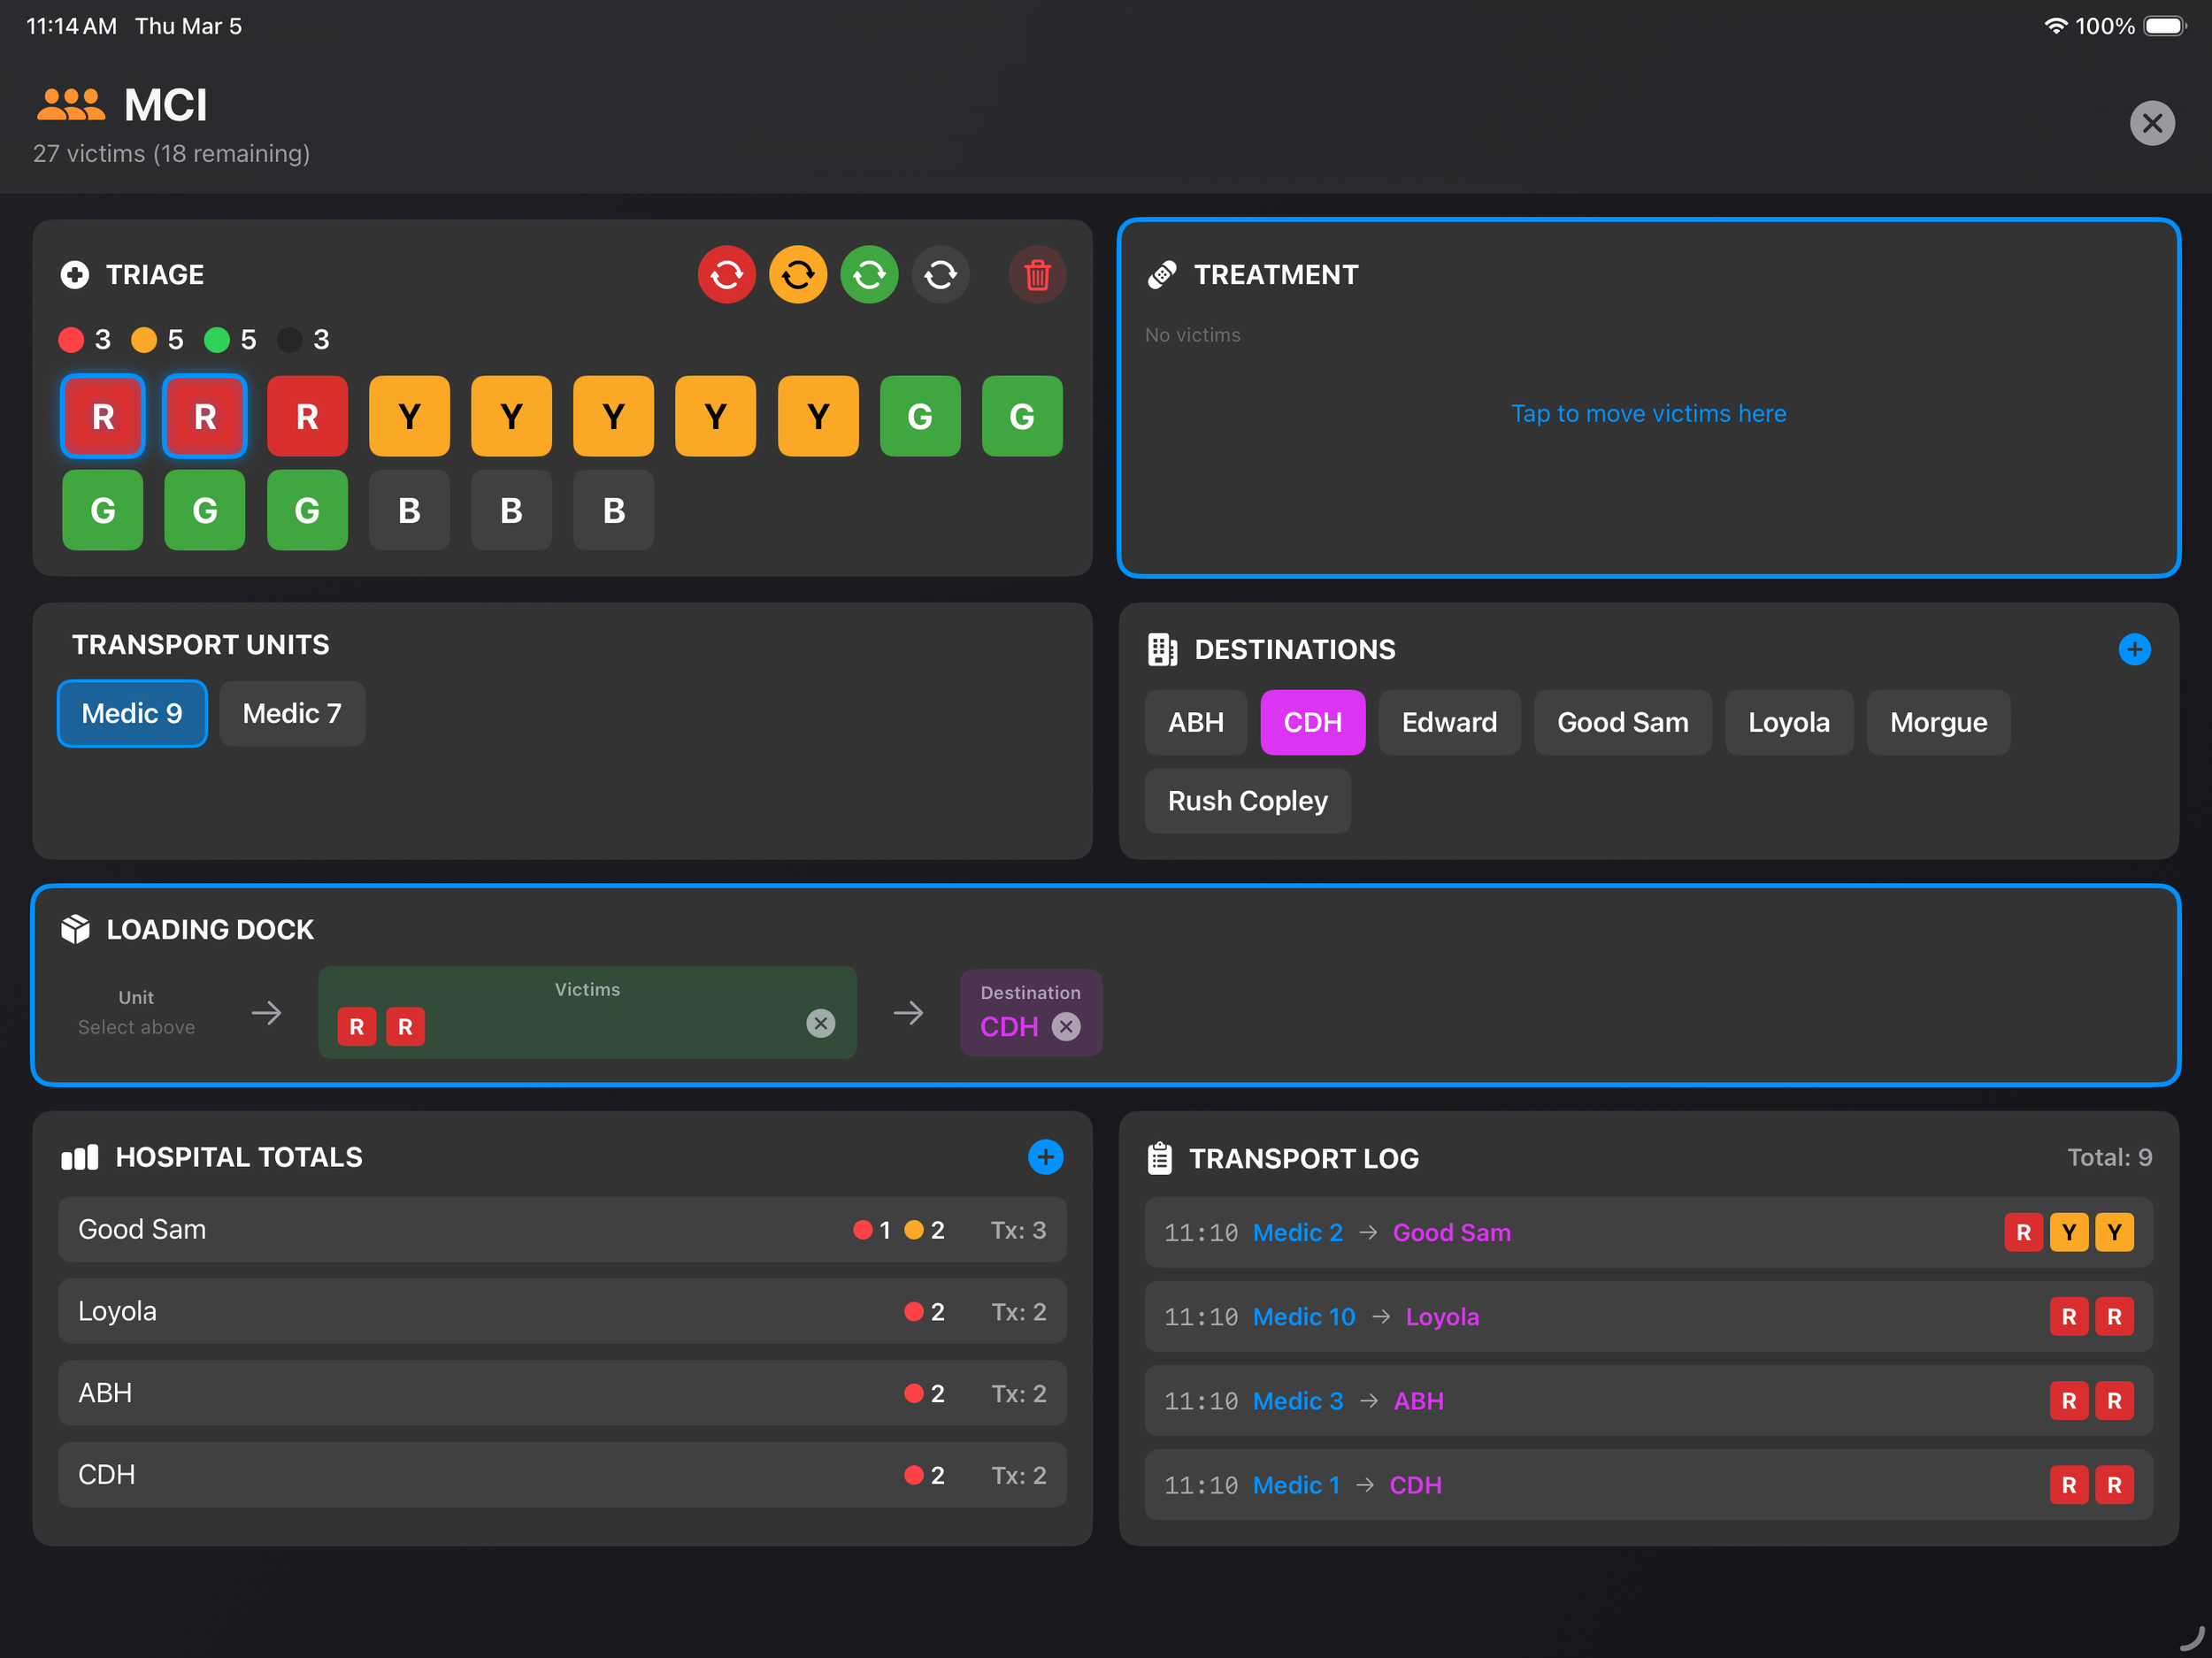Click the red triage count dot

[x=71, y=340]
